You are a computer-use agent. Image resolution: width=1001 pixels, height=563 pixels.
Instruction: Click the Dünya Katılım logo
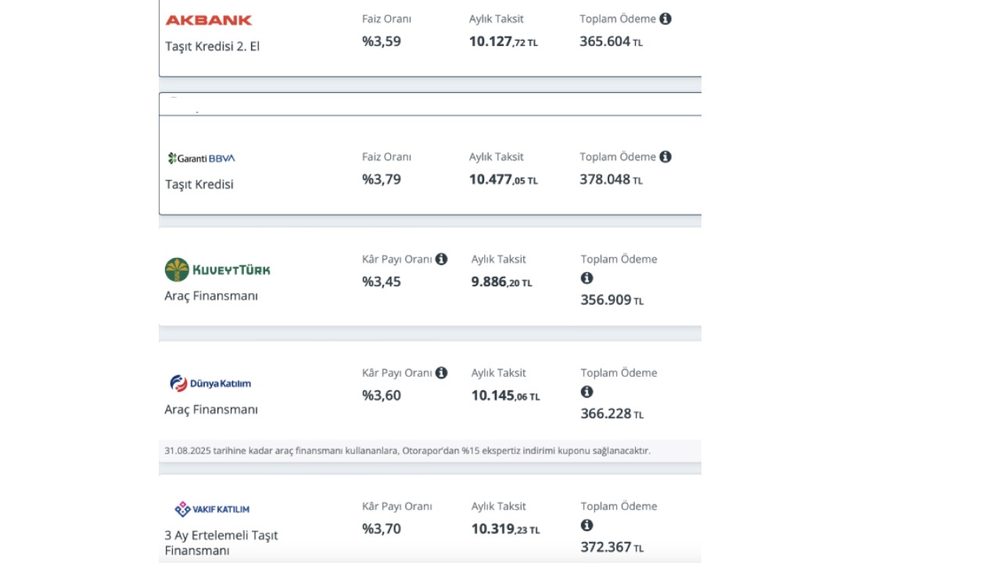pos(210,383)
